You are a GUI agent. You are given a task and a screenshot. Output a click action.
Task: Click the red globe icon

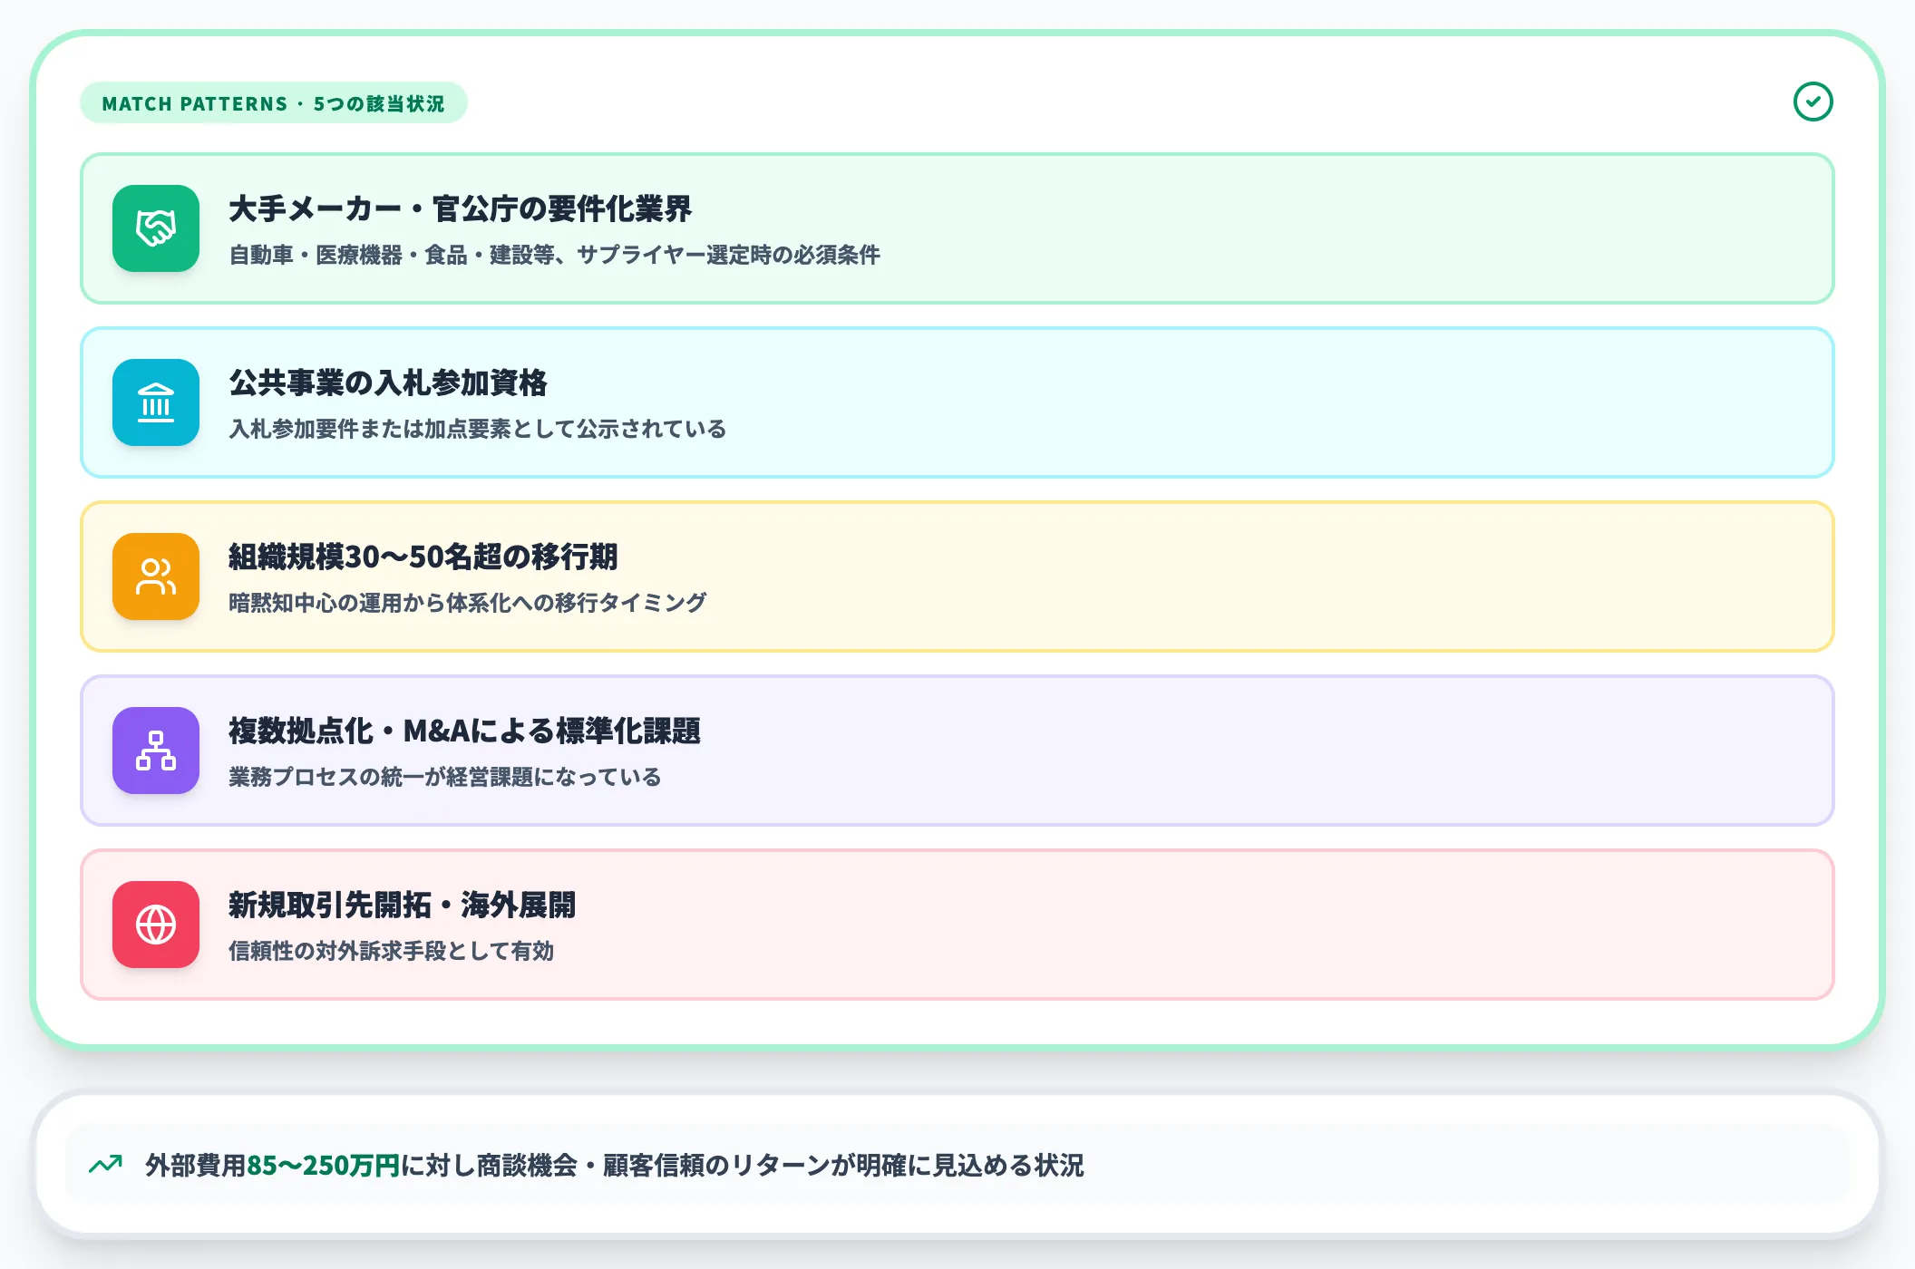click(156, 925)
